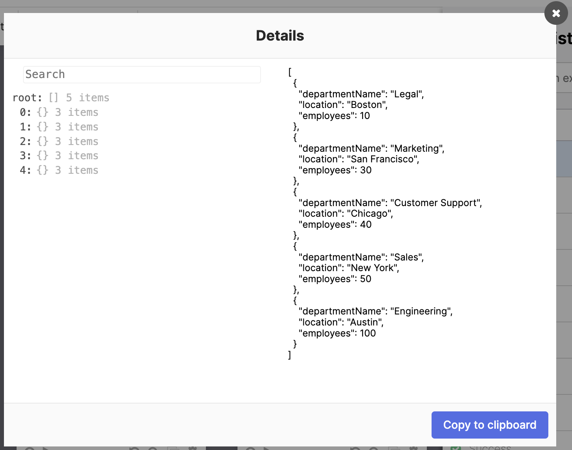Expand tree item 4
Image resolution: width=572 pixels, height=450 pixels.
pos(25,170)
